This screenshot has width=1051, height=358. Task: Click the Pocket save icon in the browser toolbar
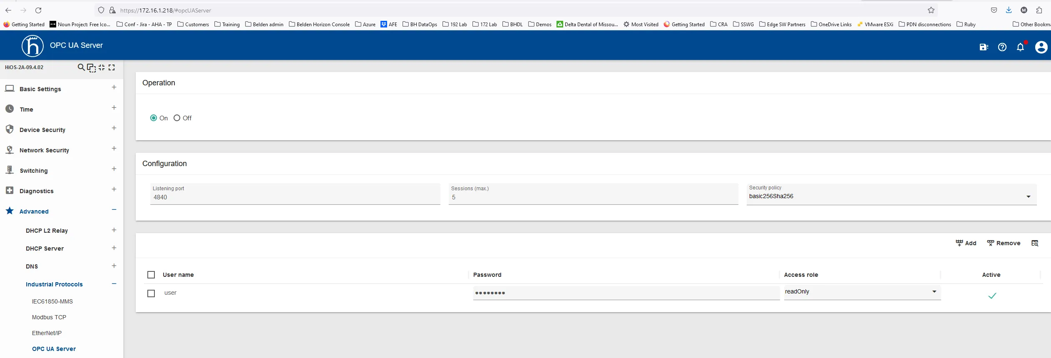994,10
